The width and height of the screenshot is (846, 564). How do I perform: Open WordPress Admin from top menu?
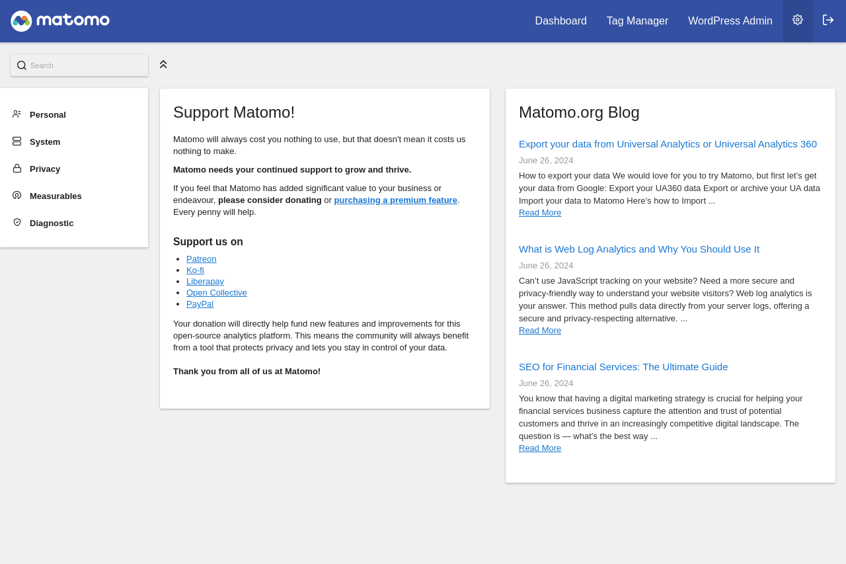tap(730, 21)
